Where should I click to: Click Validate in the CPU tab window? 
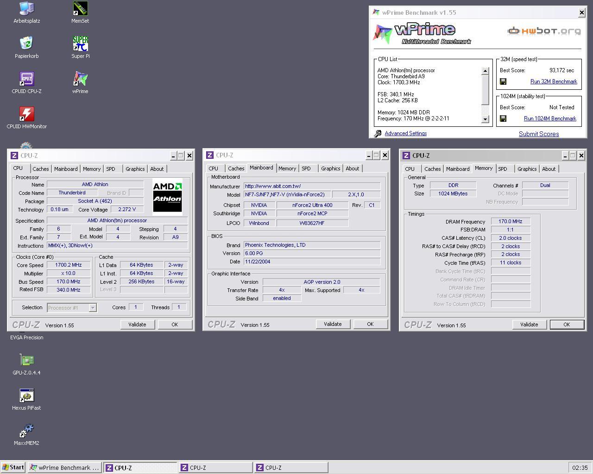point(137,324)
